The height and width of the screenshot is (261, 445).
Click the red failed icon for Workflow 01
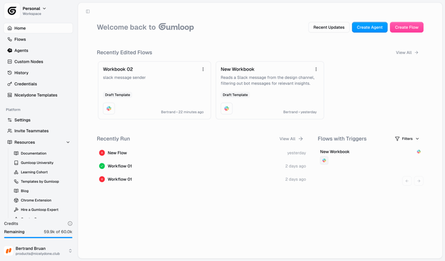pyautogui.click(x=102, y=179)
